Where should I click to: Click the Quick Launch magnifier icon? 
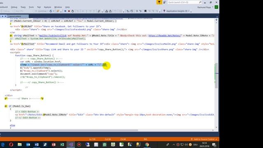click(x=200, y=2)
